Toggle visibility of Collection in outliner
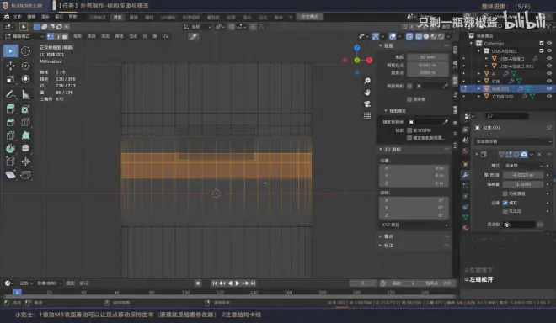 pyautogui.click(x=549, y=43)
